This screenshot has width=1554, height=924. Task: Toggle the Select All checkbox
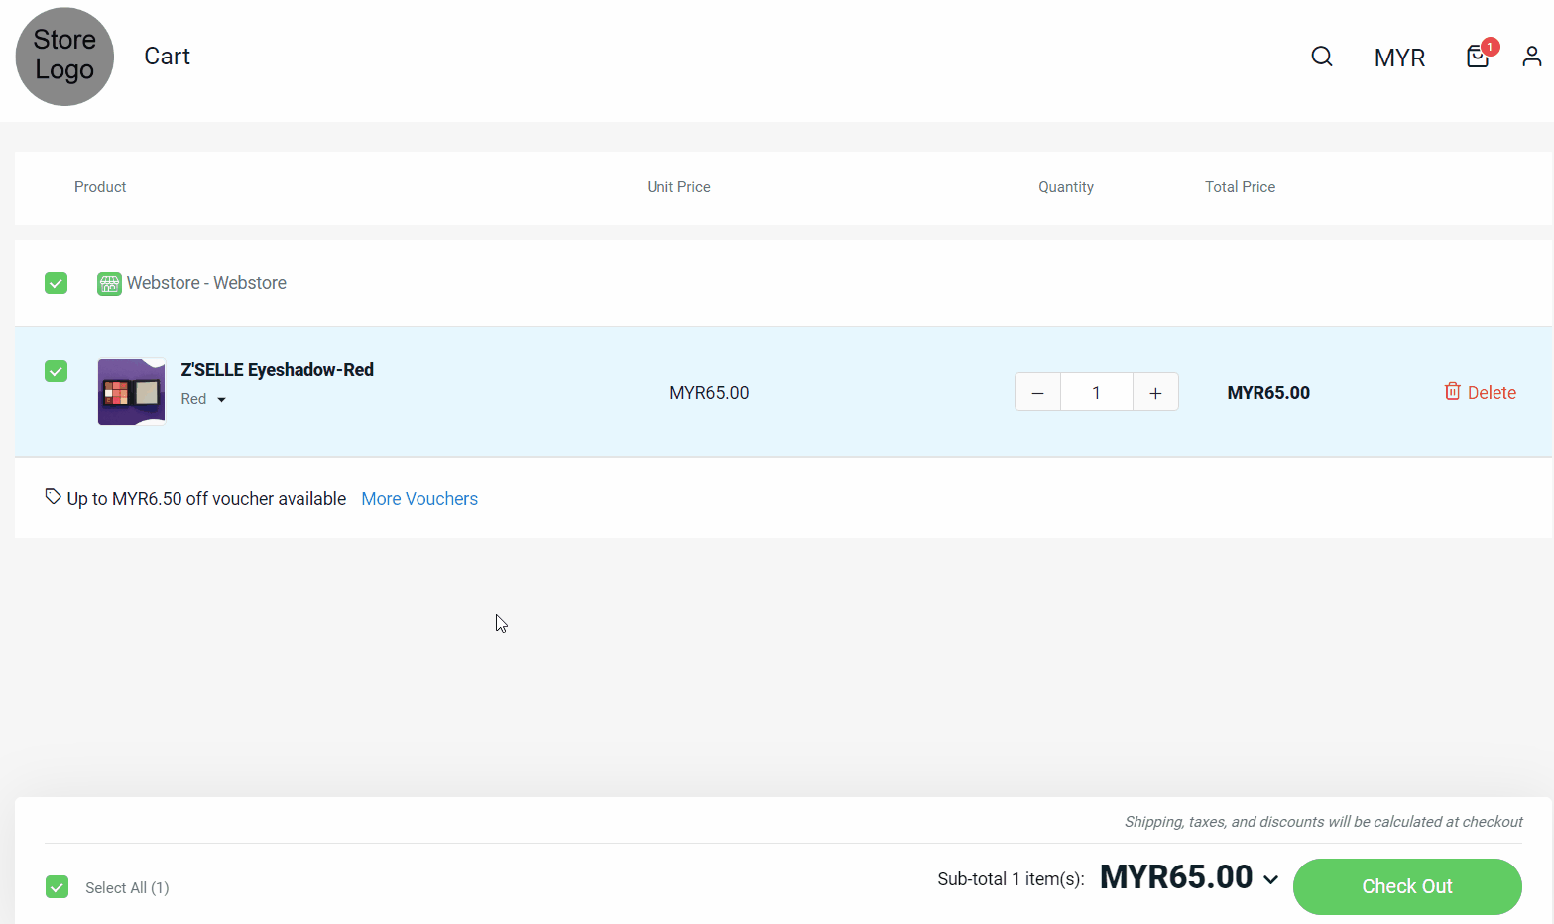click(58, 887)
